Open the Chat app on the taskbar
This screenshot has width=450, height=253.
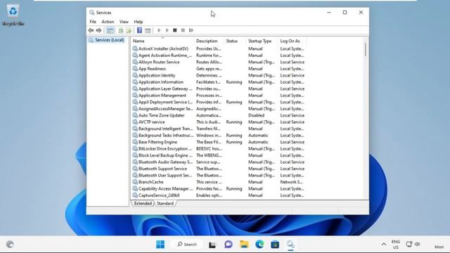click(229, 245)
